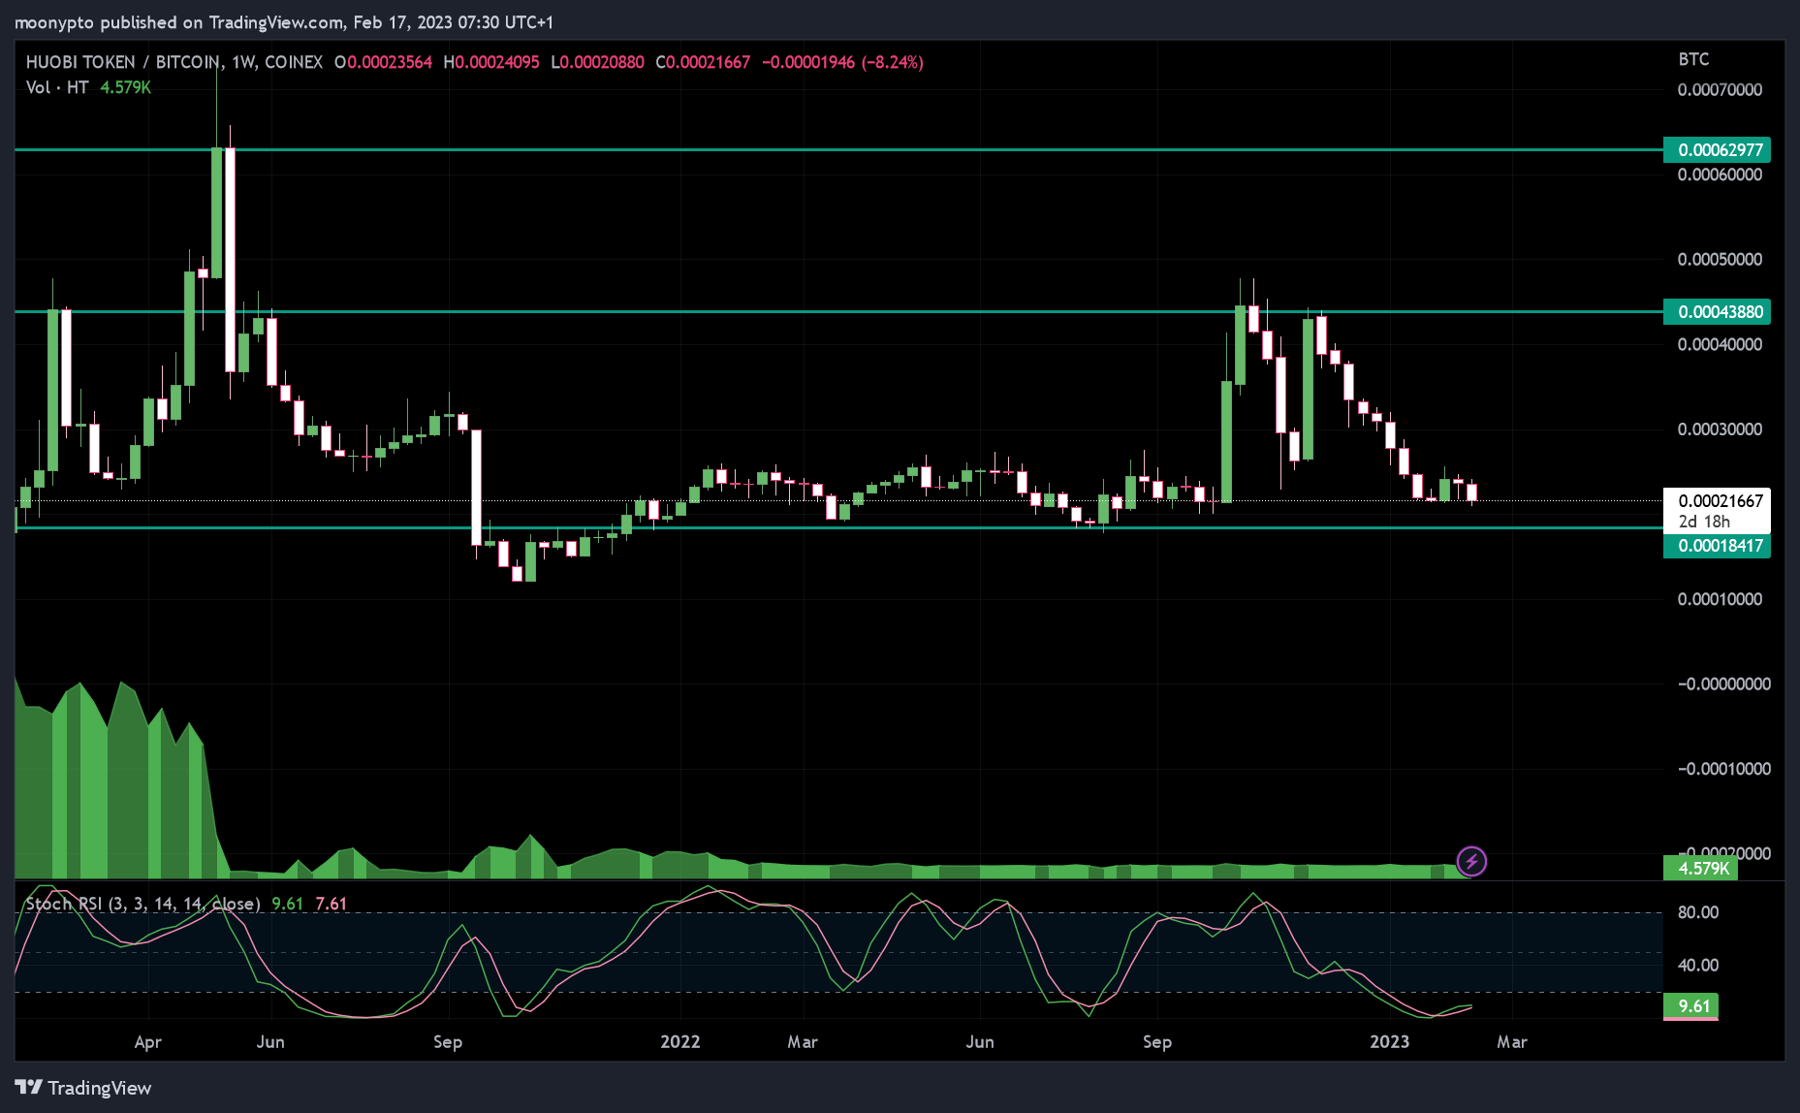Click the 80.00 level on Stoch RSI axis
The width and height of the screenshot is (1800, 1113).
(1698, 912)
